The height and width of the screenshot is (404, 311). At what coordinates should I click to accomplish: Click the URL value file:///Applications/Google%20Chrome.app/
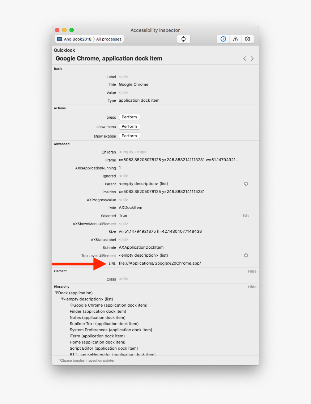coord(160,263)
